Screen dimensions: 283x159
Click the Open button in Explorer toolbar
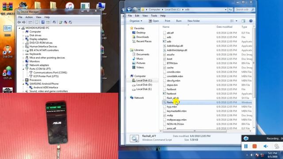[x=153, y=21]
